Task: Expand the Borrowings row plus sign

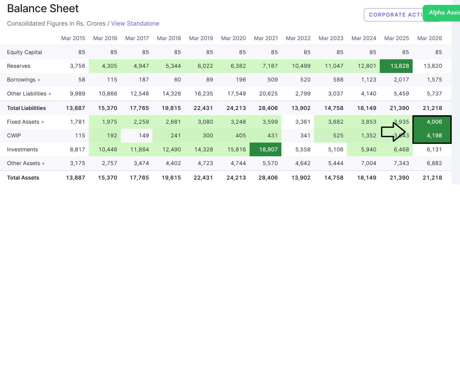Action: point(39,80)
